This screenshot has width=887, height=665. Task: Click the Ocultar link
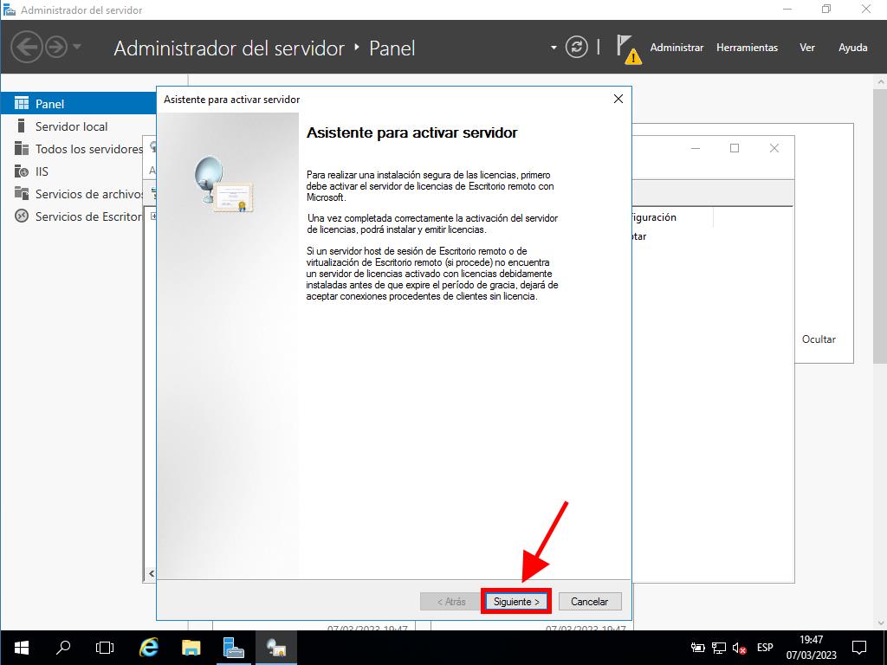pos(819,339)
